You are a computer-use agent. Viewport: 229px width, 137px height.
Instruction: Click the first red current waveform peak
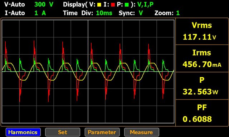[5, 42]
